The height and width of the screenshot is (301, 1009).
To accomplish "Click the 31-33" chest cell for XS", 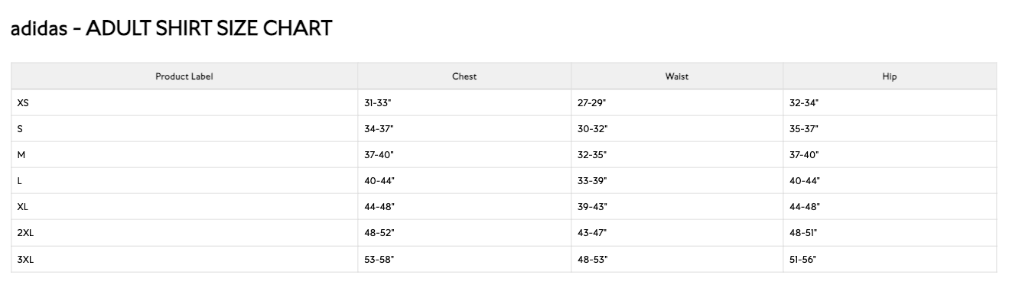I will coord(464,102).
